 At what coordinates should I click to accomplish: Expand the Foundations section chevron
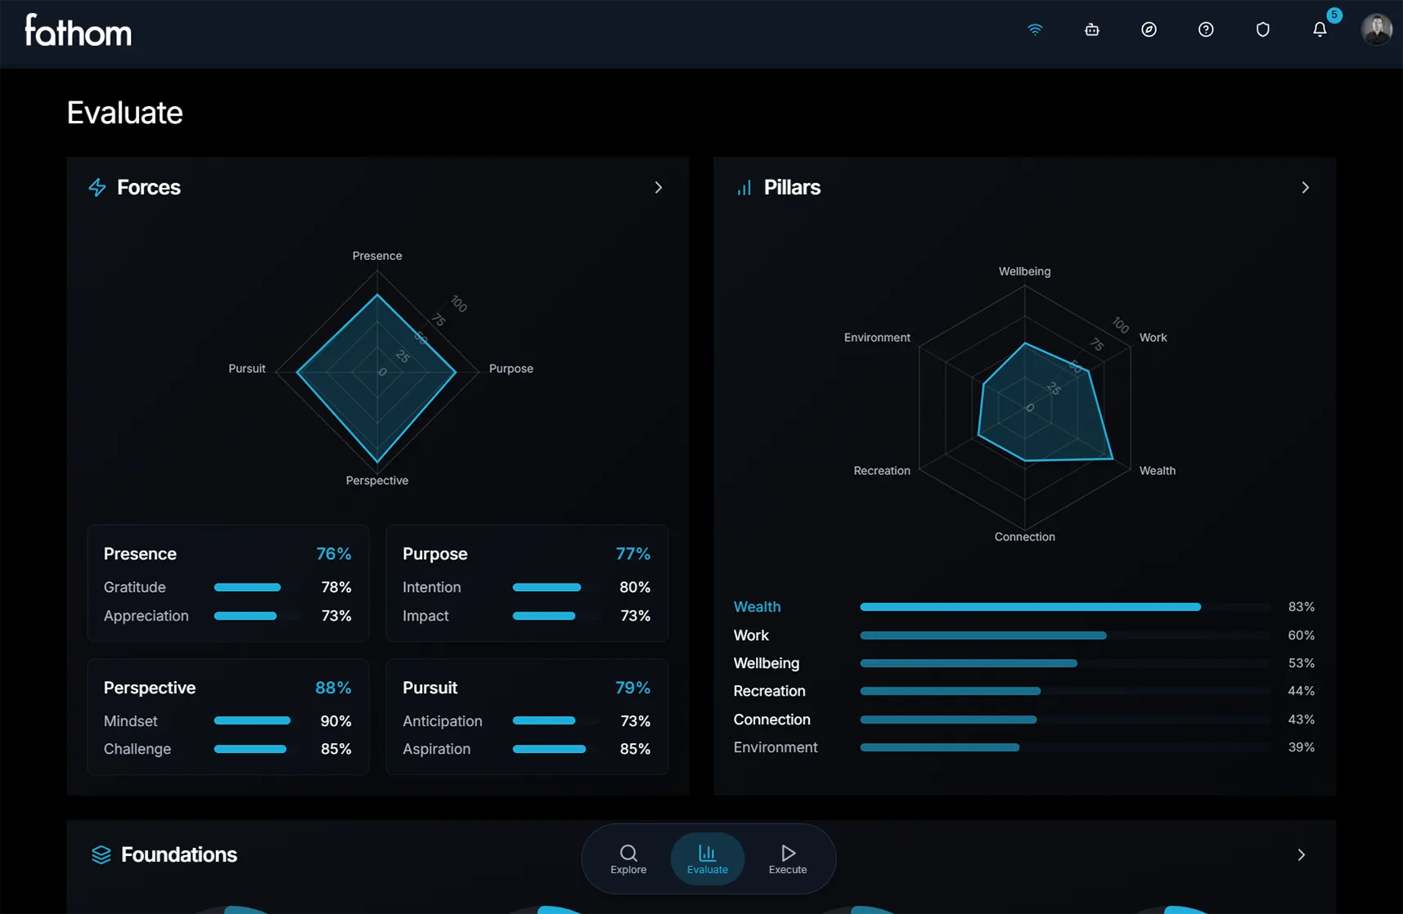1301,854
